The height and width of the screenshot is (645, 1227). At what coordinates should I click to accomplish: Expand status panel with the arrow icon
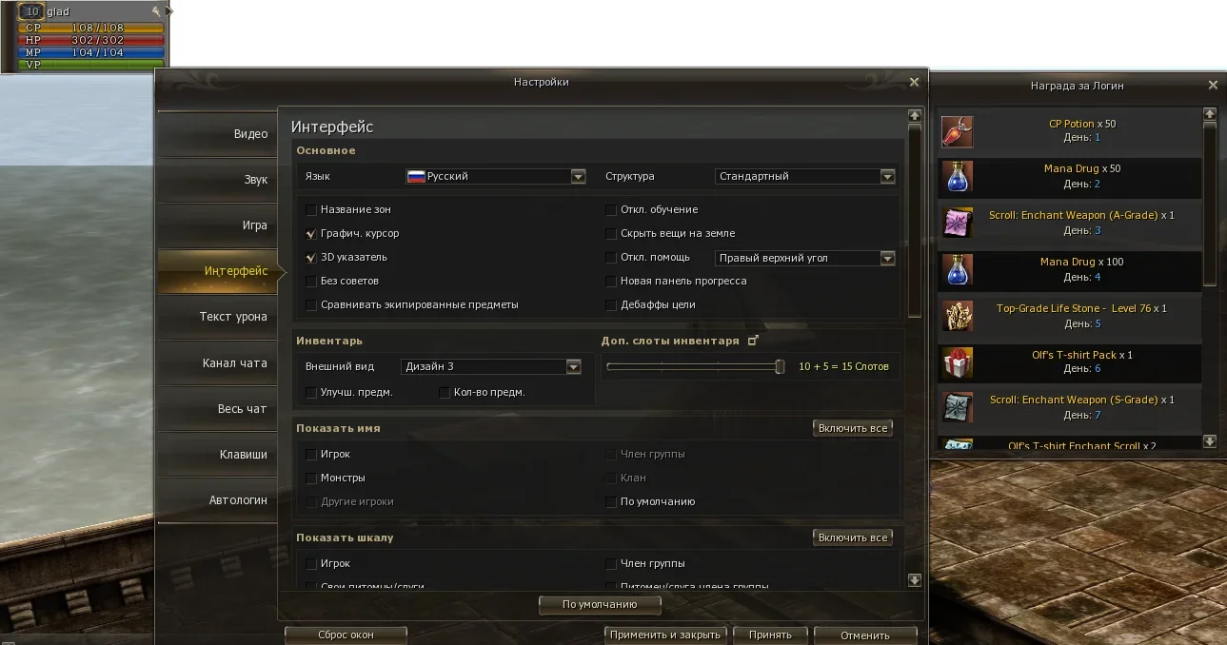tap(169, 11)
